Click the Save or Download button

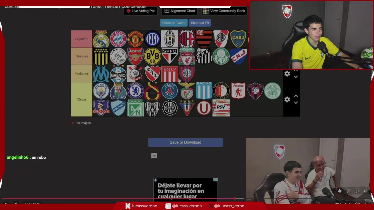[x=186, y=142]
